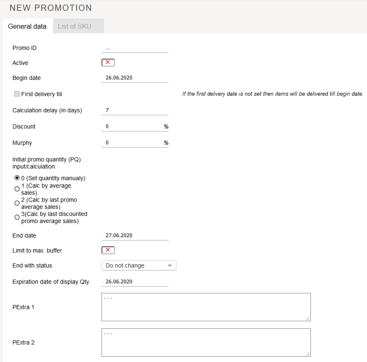This screenshot has width=367, height=362.
Task: Click inside the PExtra 1 text area
Action: point(206,307)
